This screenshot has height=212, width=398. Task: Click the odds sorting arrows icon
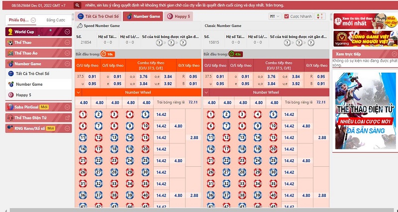pos(320,16)
